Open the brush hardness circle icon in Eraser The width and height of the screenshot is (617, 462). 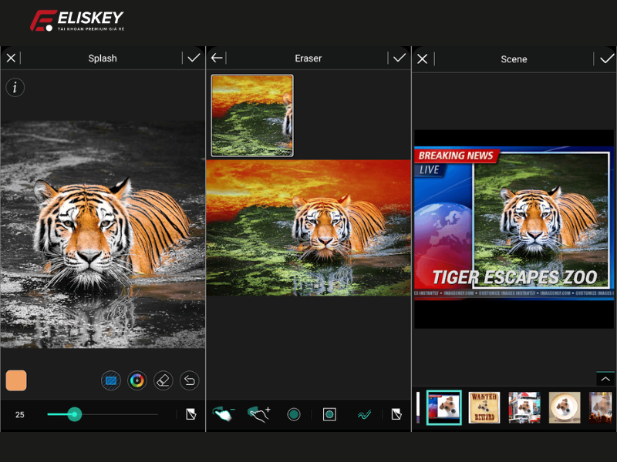coord(293,413)
